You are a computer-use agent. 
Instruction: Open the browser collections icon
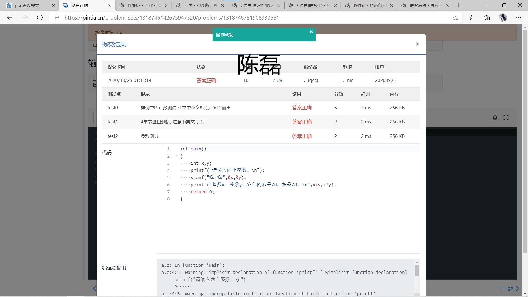click(x=487, y=18)
